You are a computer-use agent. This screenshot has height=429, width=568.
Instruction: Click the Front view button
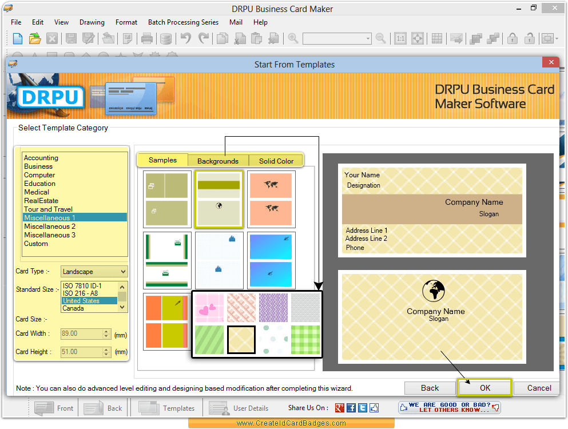(54, 408)
